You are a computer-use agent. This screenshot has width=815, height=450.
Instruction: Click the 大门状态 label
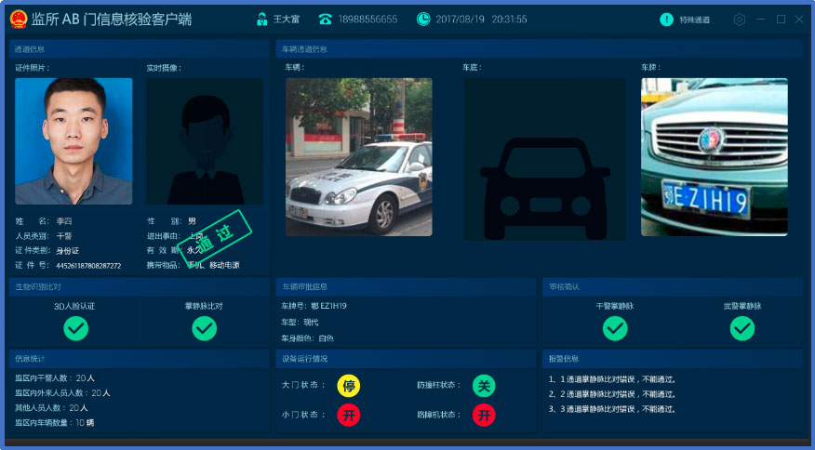(303, 385)
